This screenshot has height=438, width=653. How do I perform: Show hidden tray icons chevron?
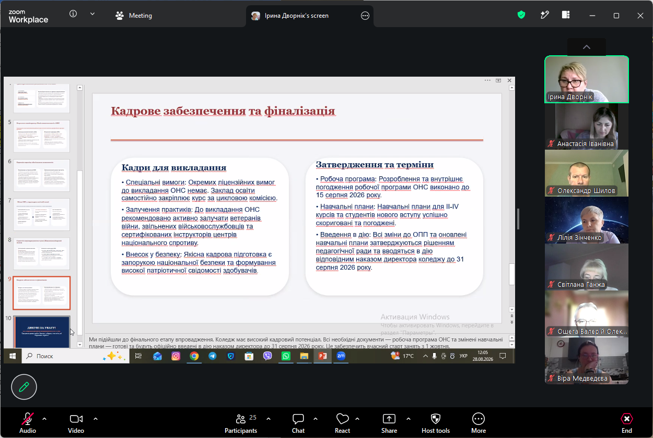point(425,356)
